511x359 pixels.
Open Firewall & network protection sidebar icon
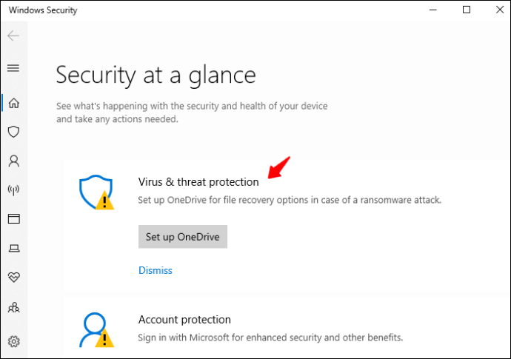coord(13,189)
